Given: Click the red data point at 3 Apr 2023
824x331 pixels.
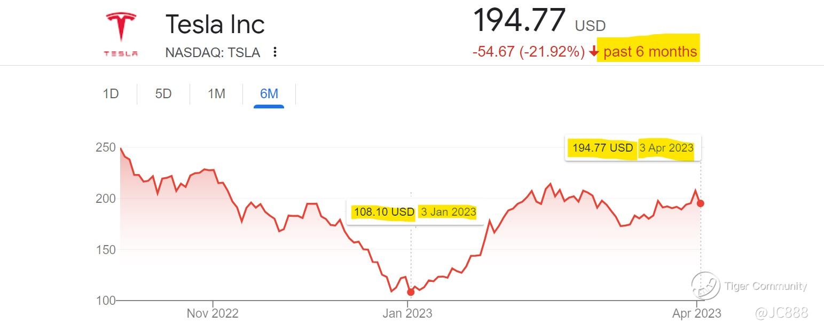Looking at the screenshot, I should (x=701, y=203).
